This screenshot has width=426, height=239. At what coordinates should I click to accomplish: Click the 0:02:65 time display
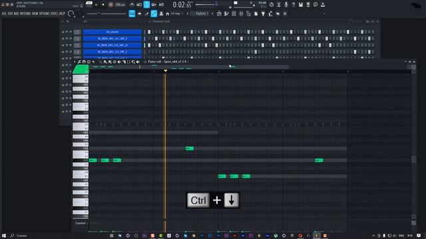point(182,5)
